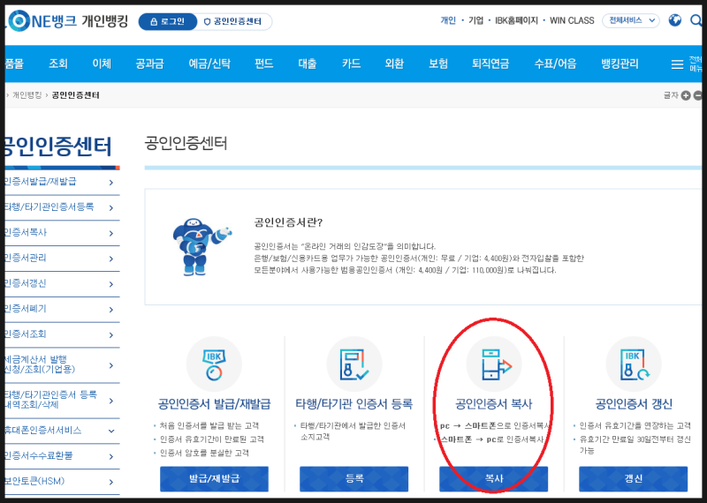Click the globe language icon
This screenshot has width=707, height=503.
click(674, 20)
